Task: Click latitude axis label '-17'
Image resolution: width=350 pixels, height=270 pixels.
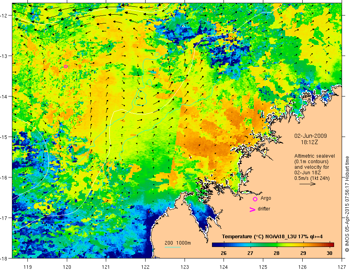Action: [x=4, y=218]
